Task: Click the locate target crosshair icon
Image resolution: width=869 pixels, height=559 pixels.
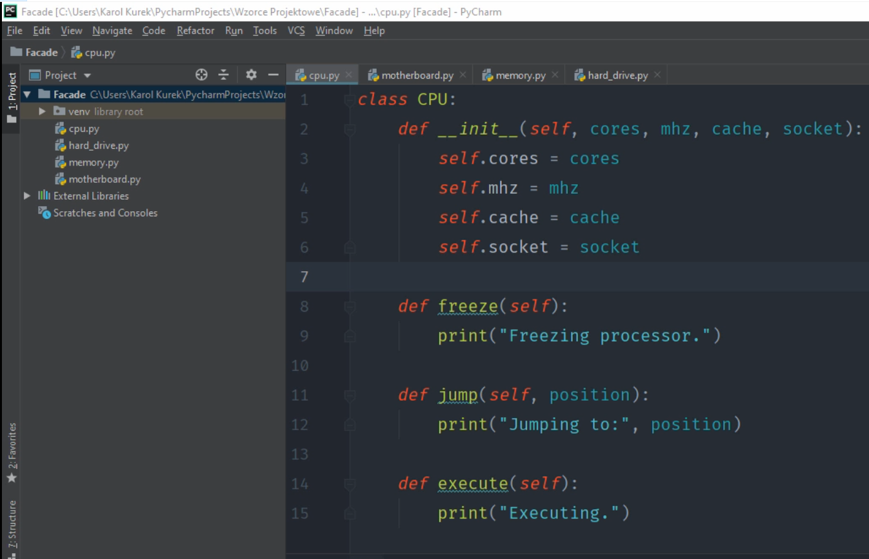Action: (201, 75)
